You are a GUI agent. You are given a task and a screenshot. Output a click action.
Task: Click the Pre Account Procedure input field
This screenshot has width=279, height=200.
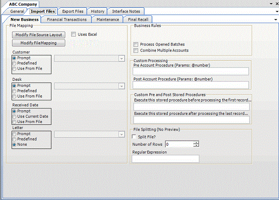tap(191, 71)
